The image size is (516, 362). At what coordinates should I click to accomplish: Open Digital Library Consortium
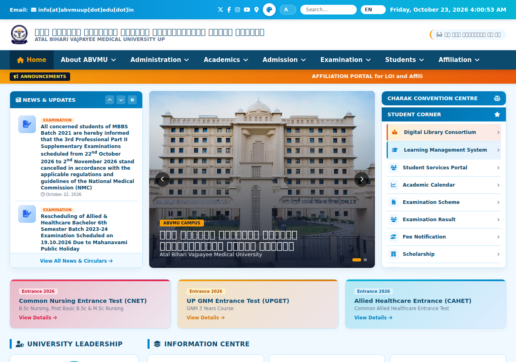click(444, 132)
